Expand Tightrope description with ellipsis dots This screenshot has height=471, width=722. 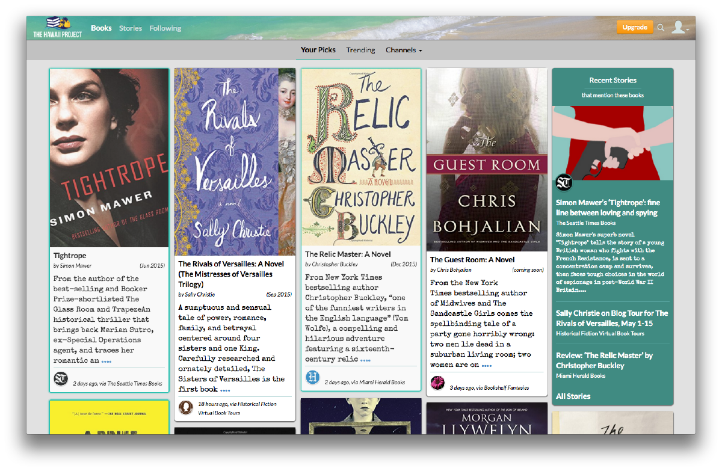pyautogui.click(x=106, y=362)
